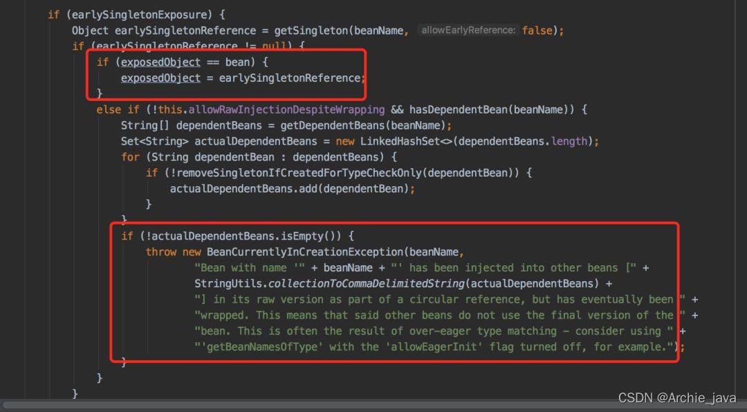Click the string line starting '"bean. This is often'
747x412 pixels.
point(434,330)
